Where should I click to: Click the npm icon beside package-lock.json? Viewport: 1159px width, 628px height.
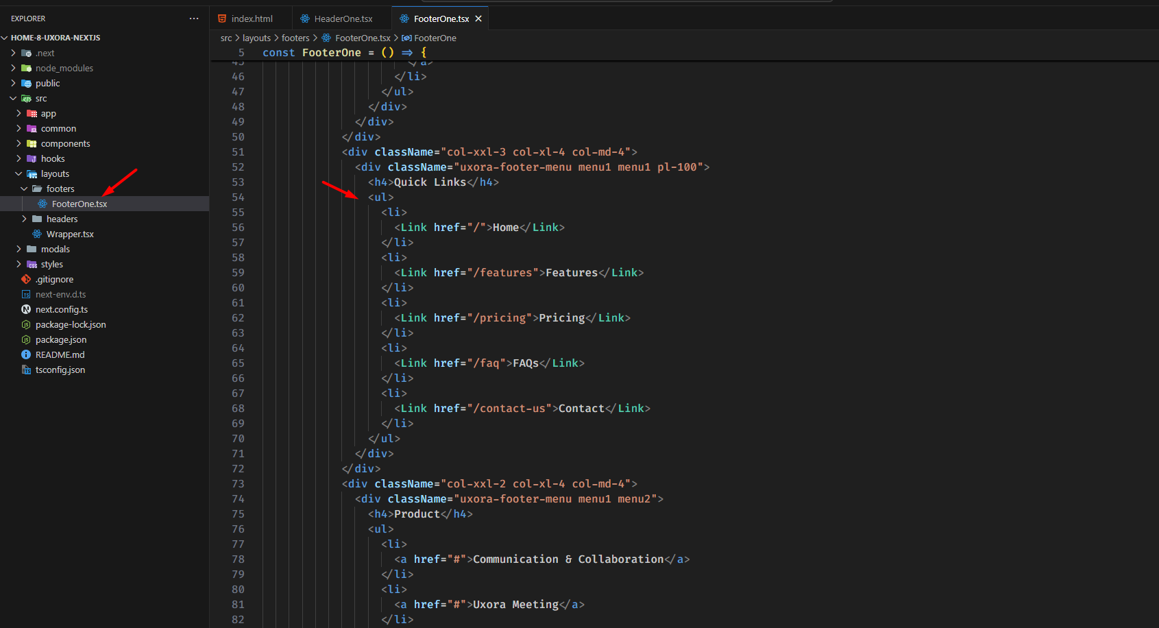[x=26, y=324]
